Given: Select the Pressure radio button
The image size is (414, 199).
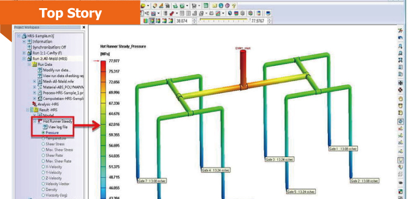Looking at the screenshot, I should click(x=43, y=133).
